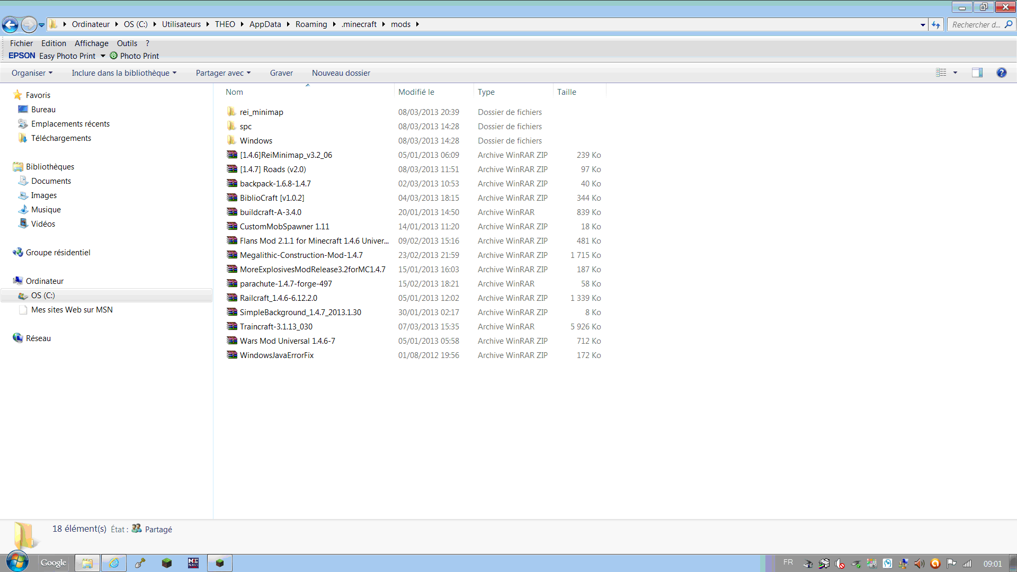Expand the AppData breadcrumb arrow
The width and height of the screenshot is (1017, 572).
[288, 24]
